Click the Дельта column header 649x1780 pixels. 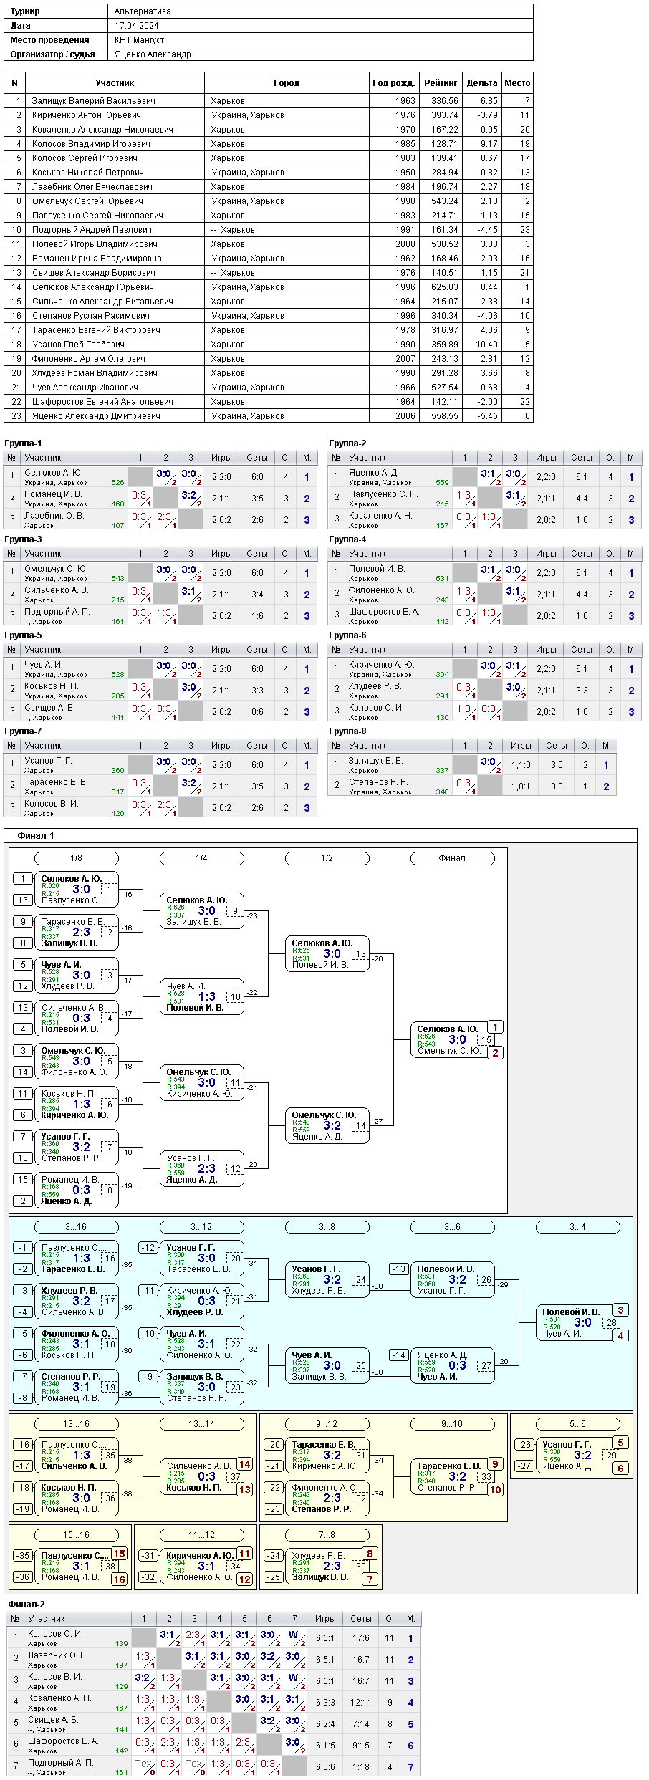tap(481, 83)
